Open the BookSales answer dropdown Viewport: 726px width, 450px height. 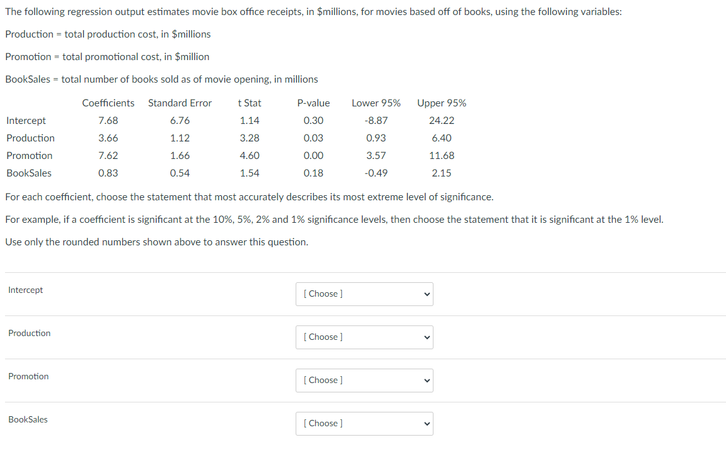point(364,423)
